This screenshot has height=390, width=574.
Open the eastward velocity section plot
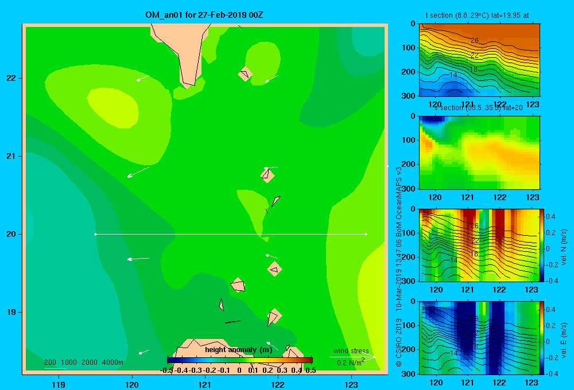[479, 338]
